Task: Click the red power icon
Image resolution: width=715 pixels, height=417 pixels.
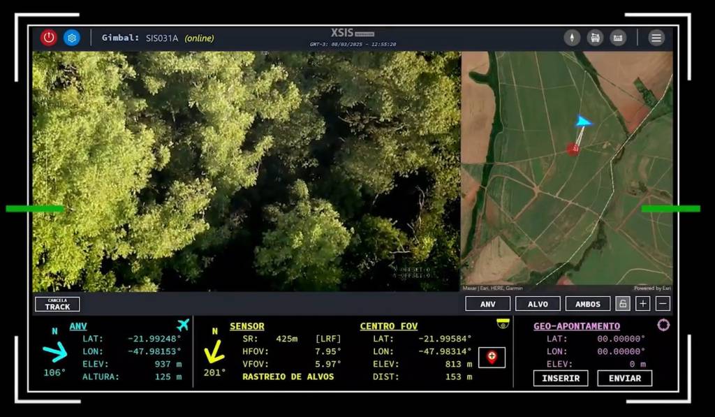Action: pyautogui.click(x=47, y=37)
